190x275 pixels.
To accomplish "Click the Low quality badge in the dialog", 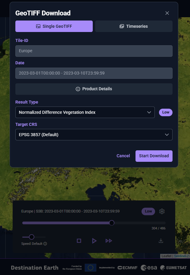I will tap(166, 112).
